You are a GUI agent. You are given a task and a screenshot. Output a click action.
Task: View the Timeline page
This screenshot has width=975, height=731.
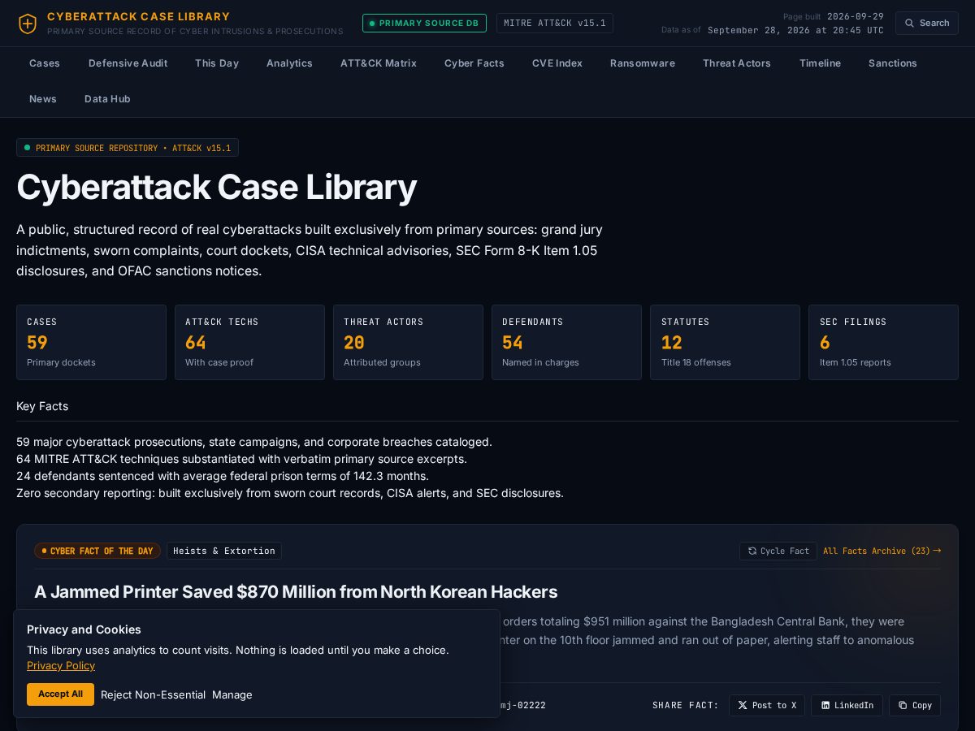click(x=820, y=63)
